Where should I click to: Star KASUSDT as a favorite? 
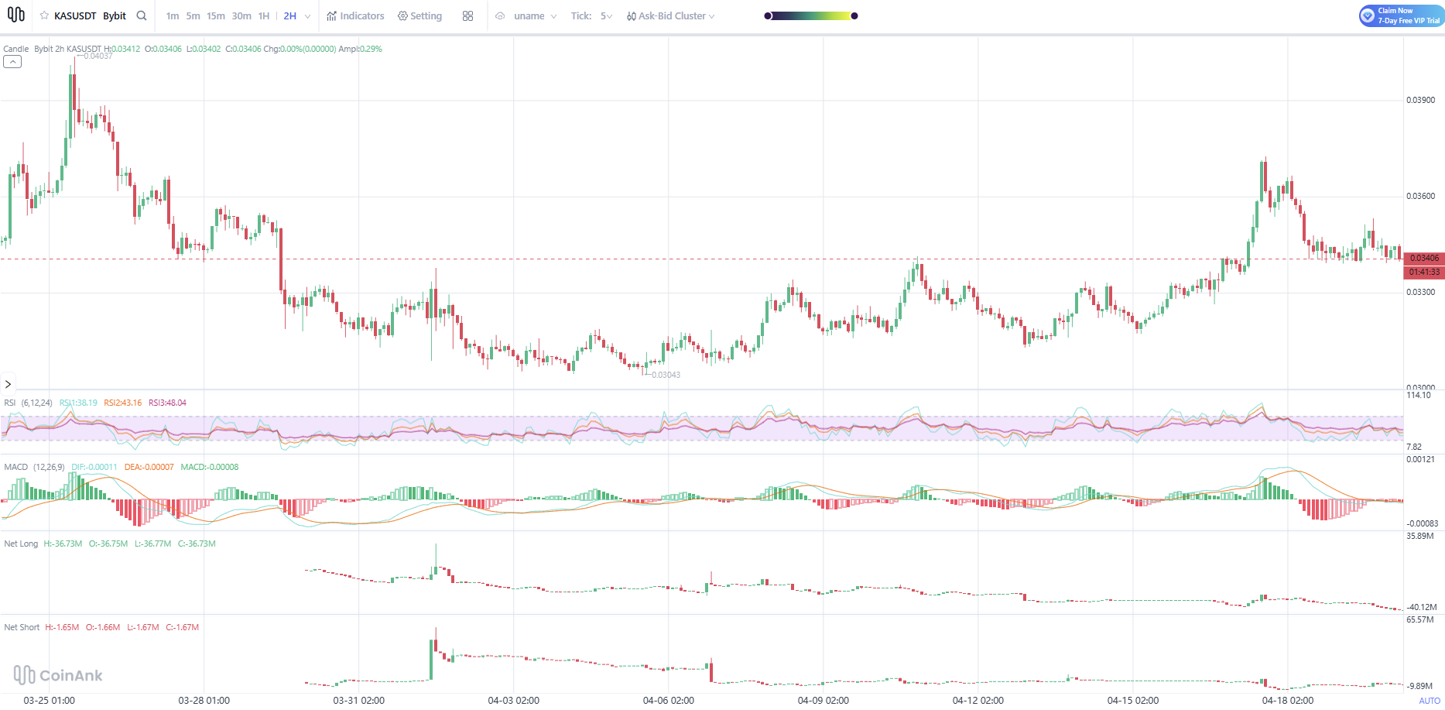[x=44, y=15]
